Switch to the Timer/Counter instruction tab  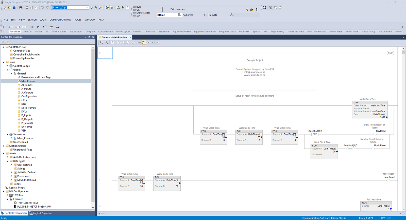point(59,32)
